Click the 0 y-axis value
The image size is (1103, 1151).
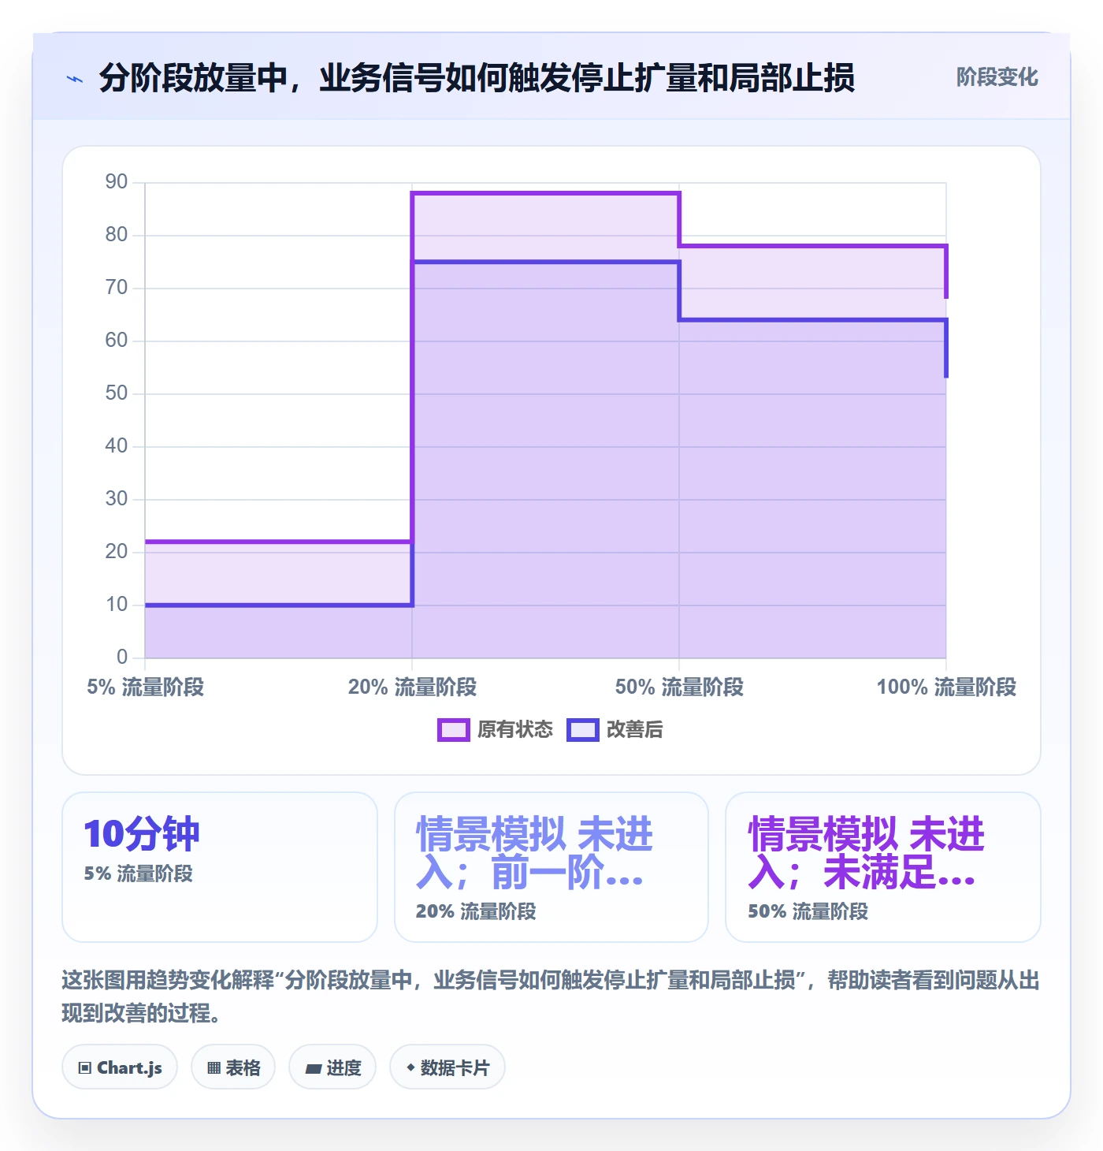[122, 657]
